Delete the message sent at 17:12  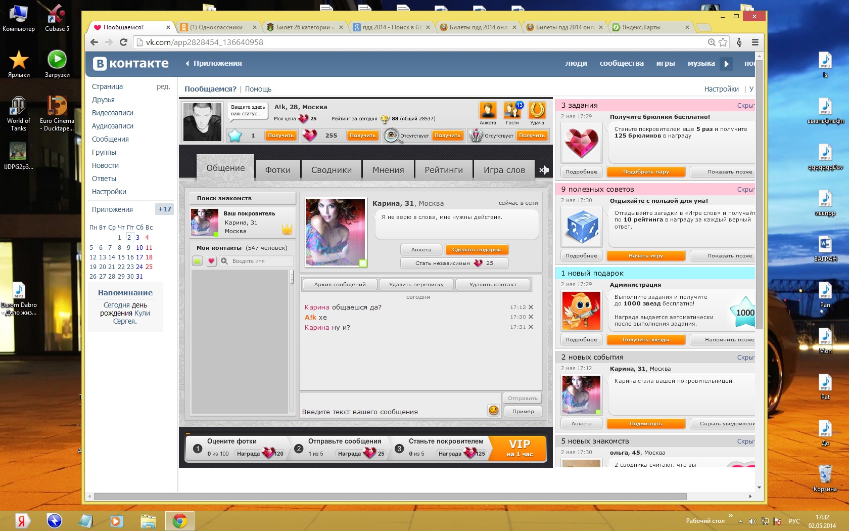click(531, 307)
